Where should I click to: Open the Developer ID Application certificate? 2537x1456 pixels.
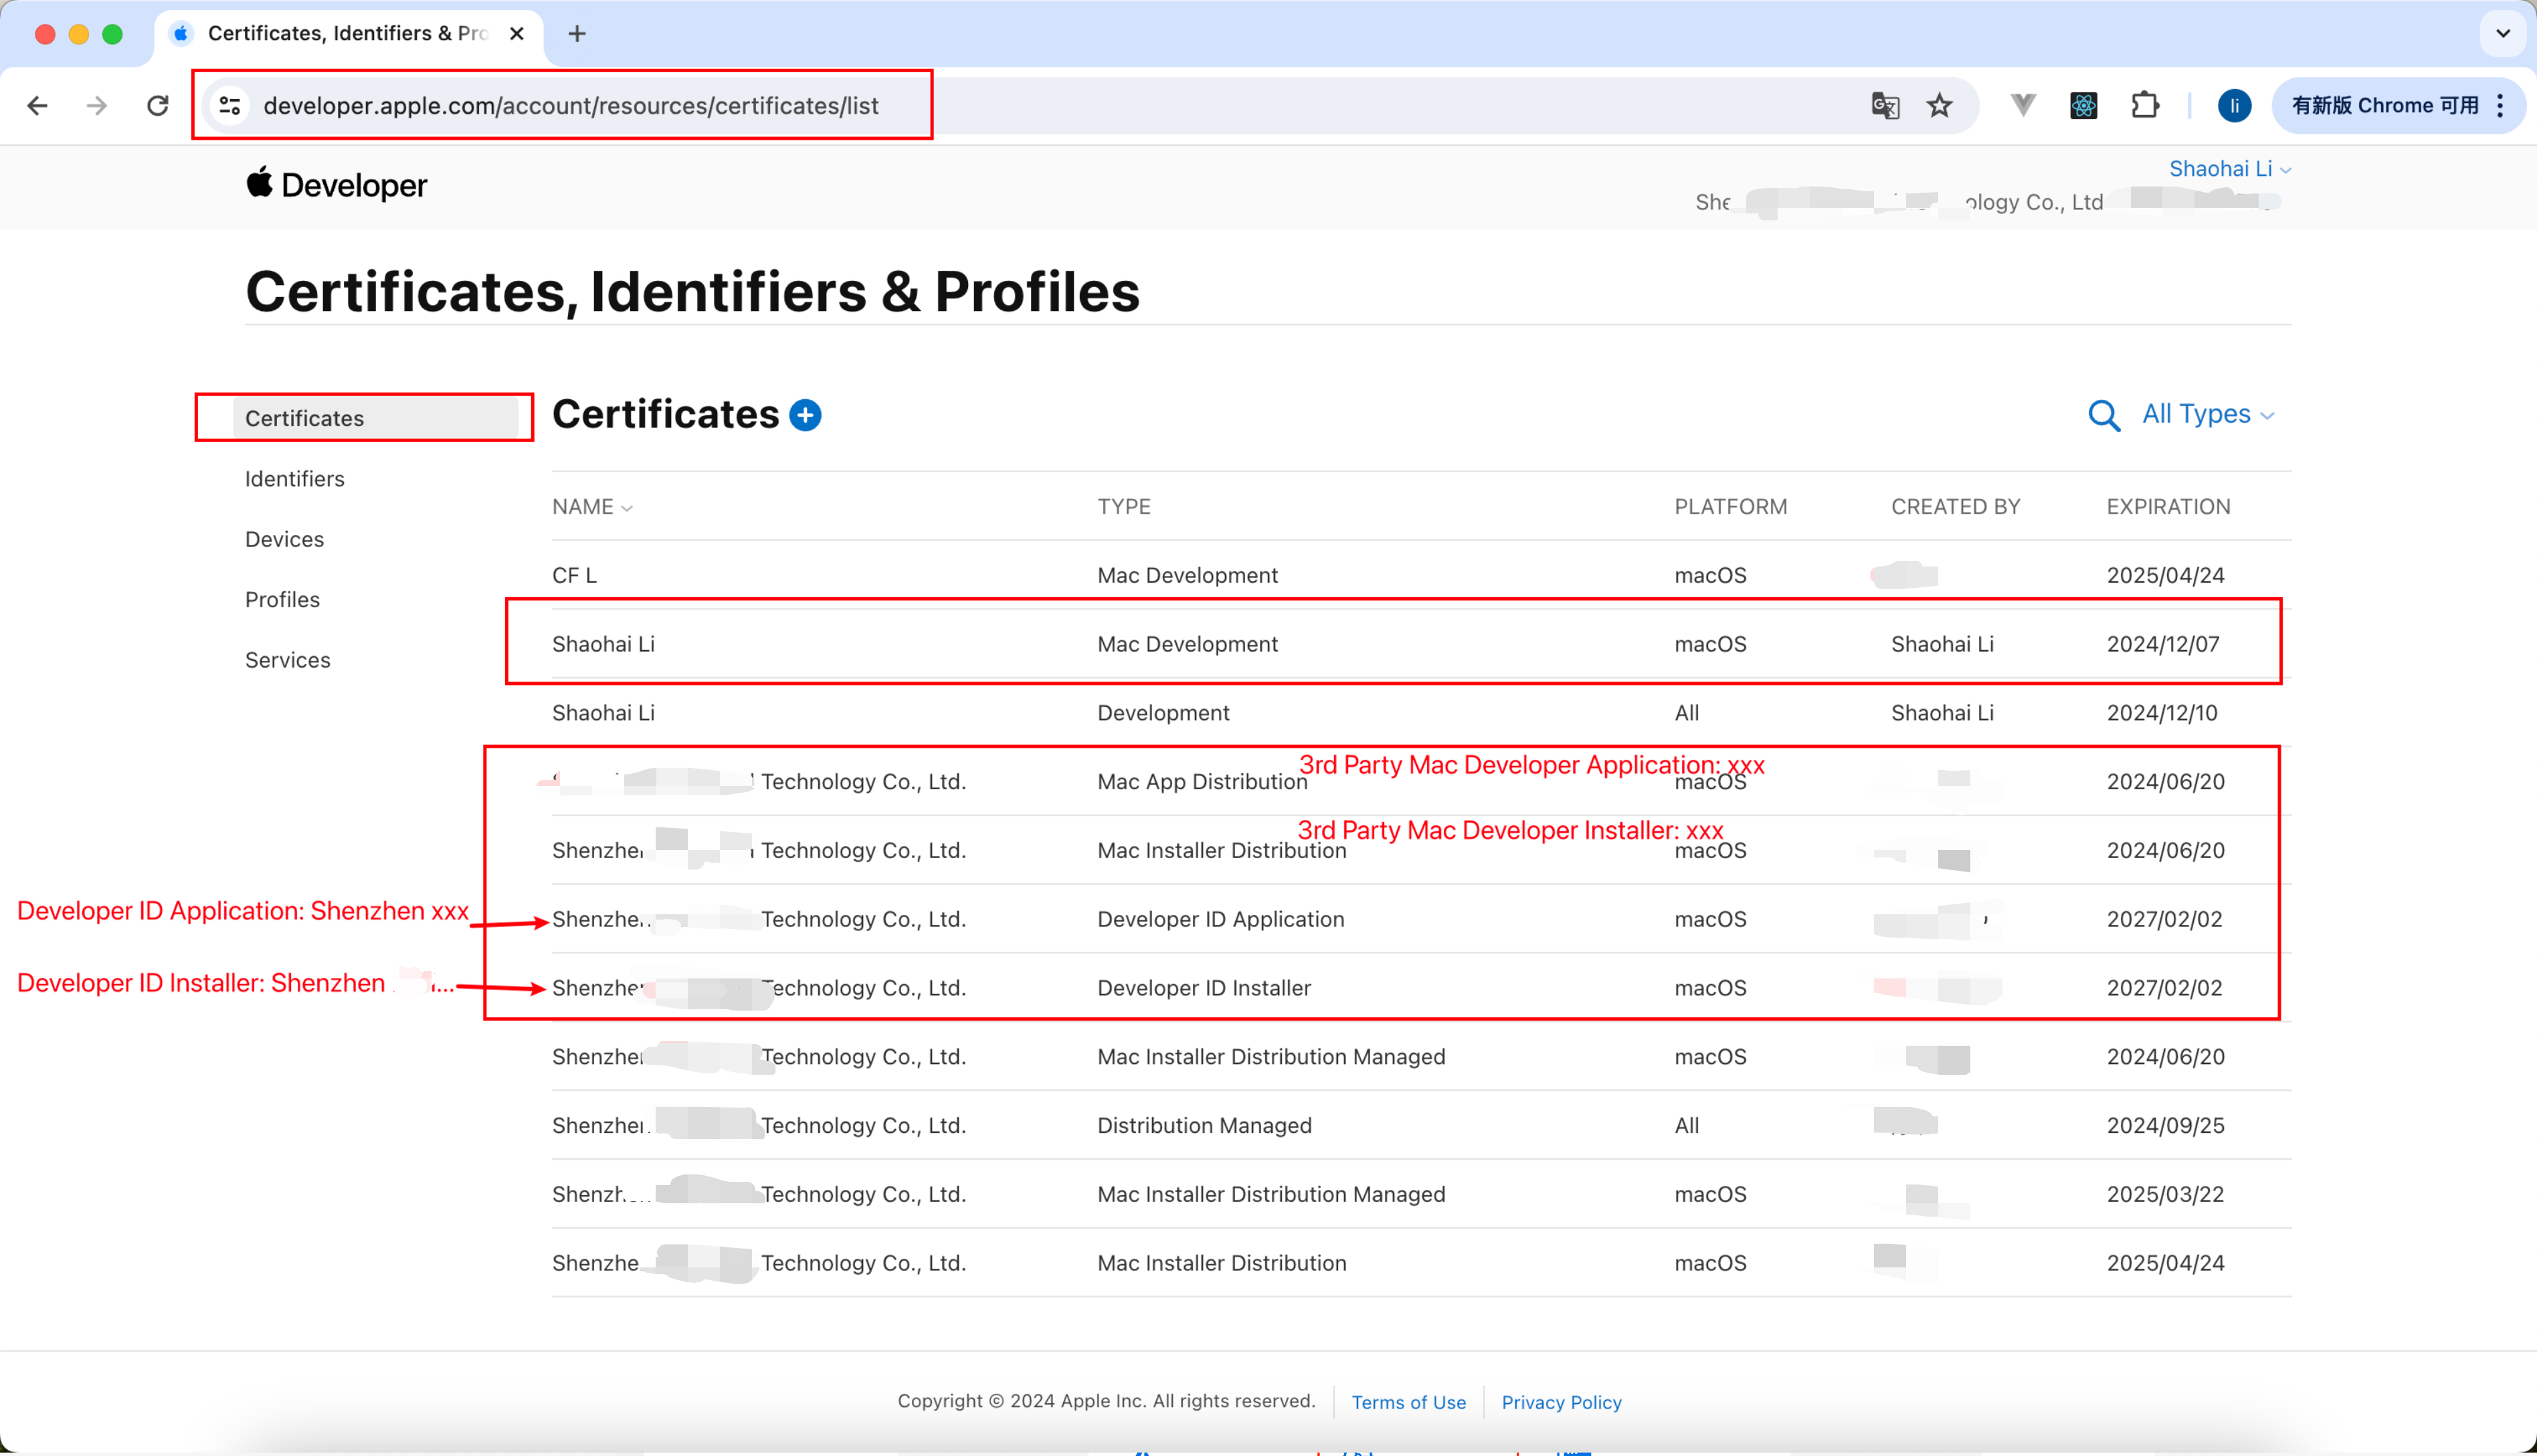pos(1420,919)
